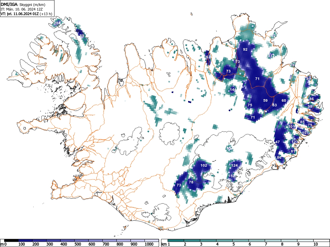Viewport: 330px width, 247px height.
Task: Select the value 152 on the map
Action: pos(232,176)
